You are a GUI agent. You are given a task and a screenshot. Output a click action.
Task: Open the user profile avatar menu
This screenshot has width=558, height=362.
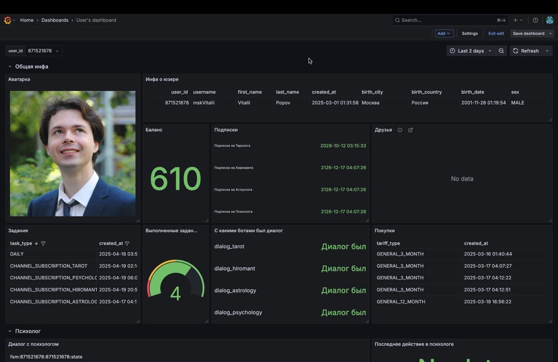pos(549,20)
